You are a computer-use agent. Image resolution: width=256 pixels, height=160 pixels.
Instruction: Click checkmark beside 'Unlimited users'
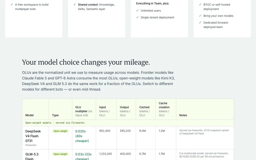(x=137, y=10)
